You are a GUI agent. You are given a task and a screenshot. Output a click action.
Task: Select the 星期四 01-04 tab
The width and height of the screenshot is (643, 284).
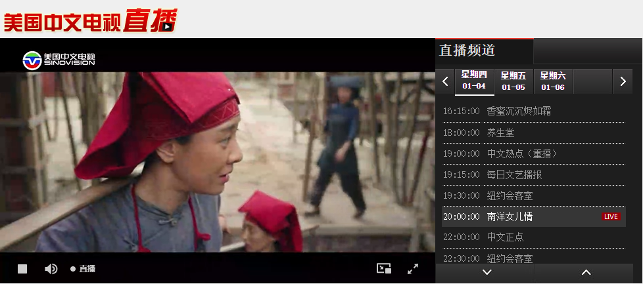[x=474, y=81]
